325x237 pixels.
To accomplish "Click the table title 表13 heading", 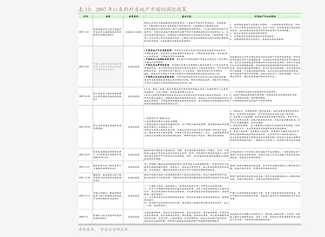I will pos(133,10).
